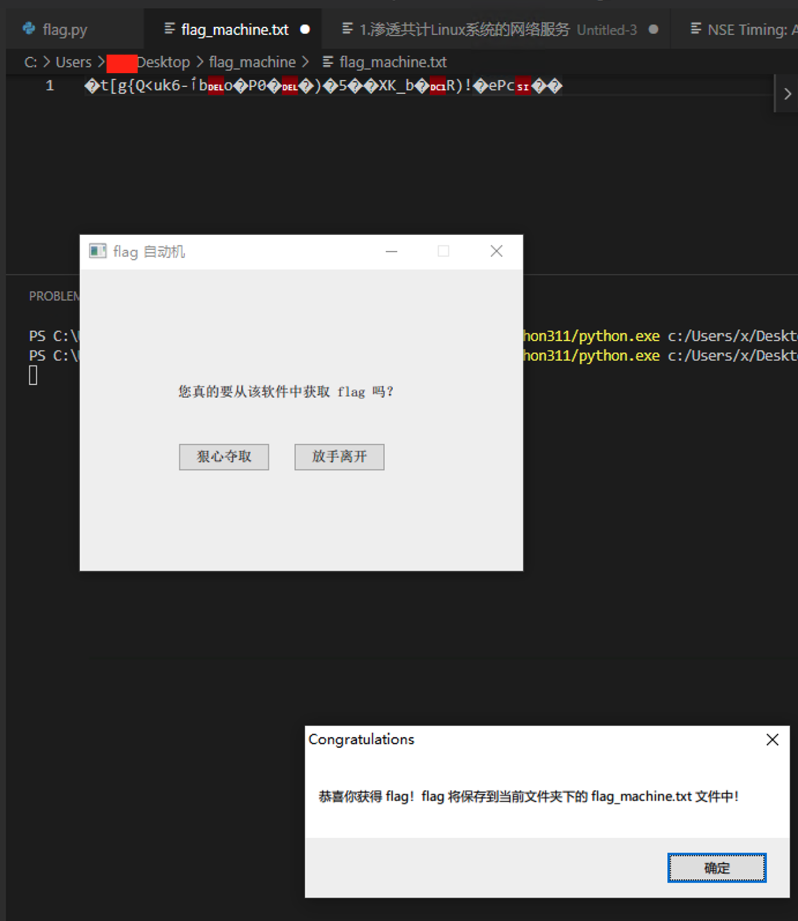Screen dimensions: 798x921
Task: Open the Untitled-3 tab about Linux services
Action: (497, 29)
